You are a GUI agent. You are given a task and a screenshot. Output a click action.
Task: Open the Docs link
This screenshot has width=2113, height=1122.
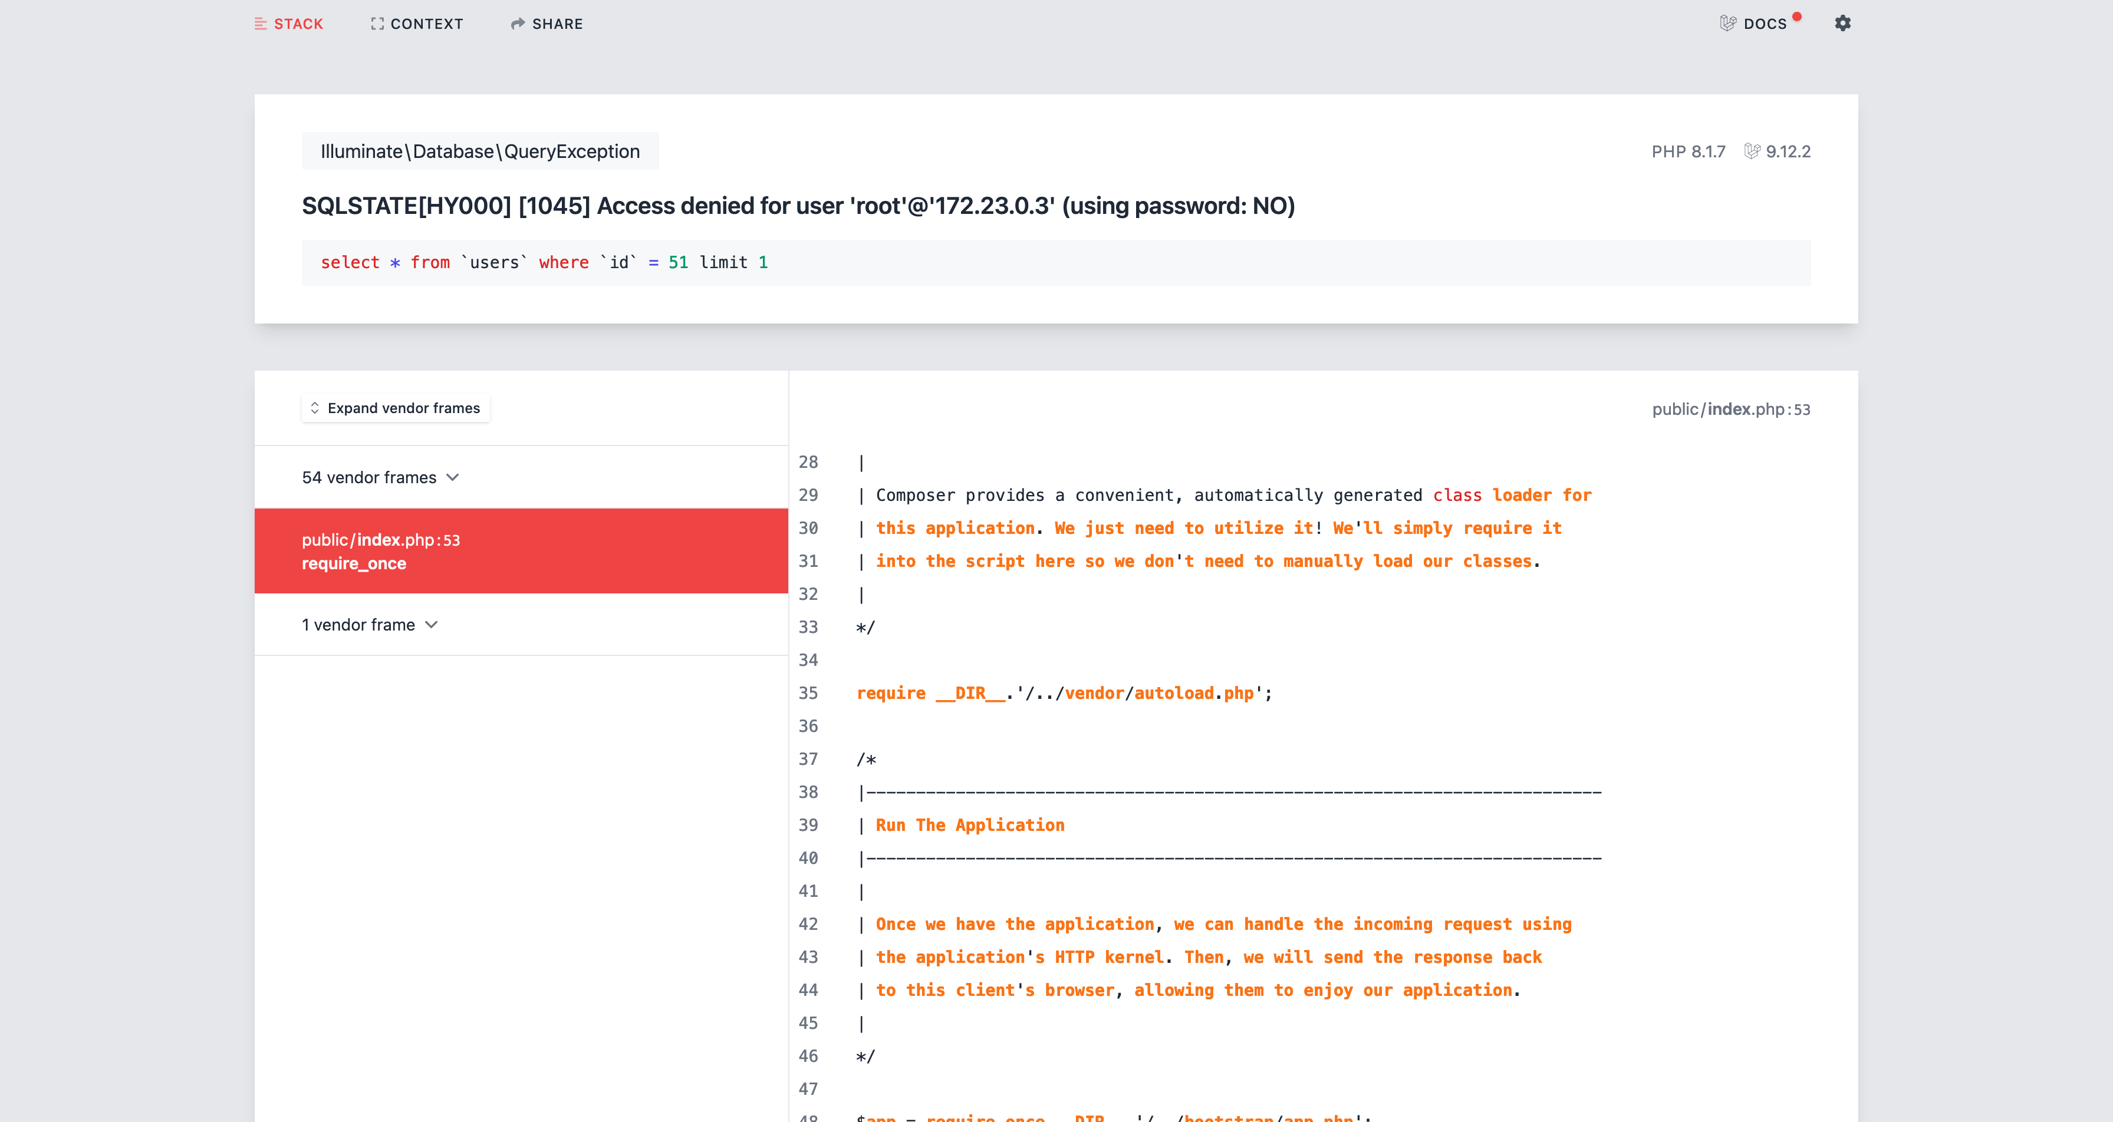(1765, 24)
